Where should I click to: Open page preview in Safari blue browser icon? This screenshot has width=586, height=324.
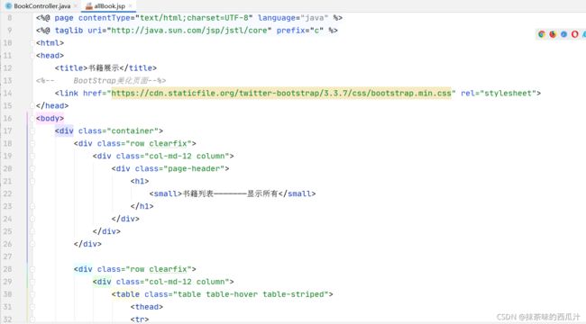[563, 34]
